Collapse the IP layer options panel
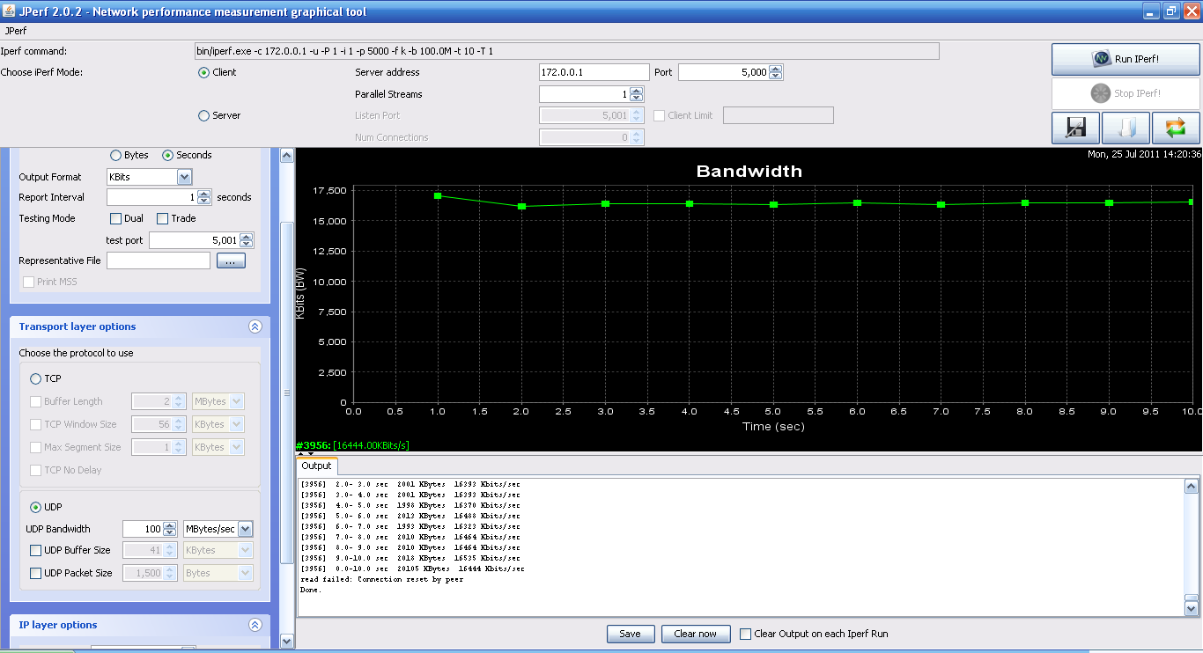The width and height of the screenshot is (1203, 653). click(x=255, y=625)
